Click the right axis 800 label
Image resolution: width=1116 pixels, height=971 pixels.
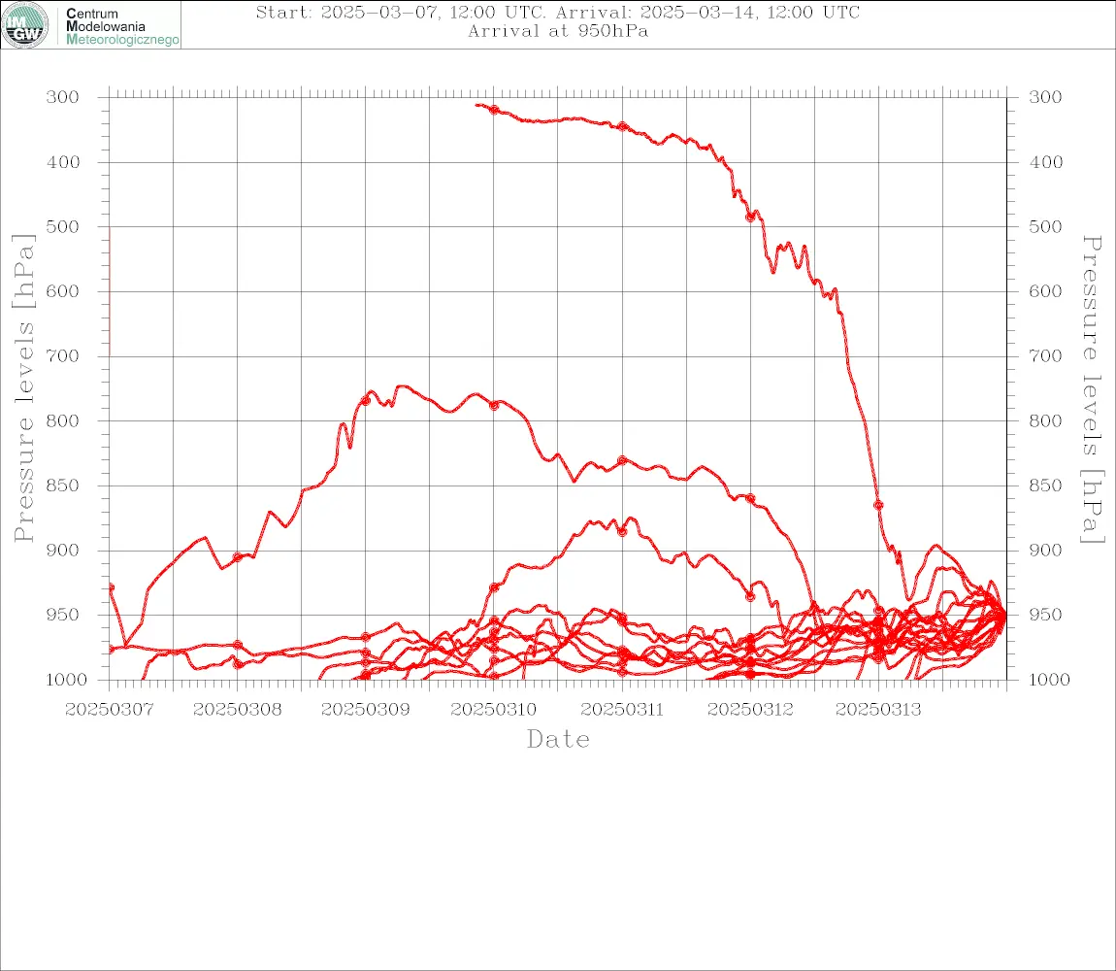pyautogui.click(x=1045, y=421)
